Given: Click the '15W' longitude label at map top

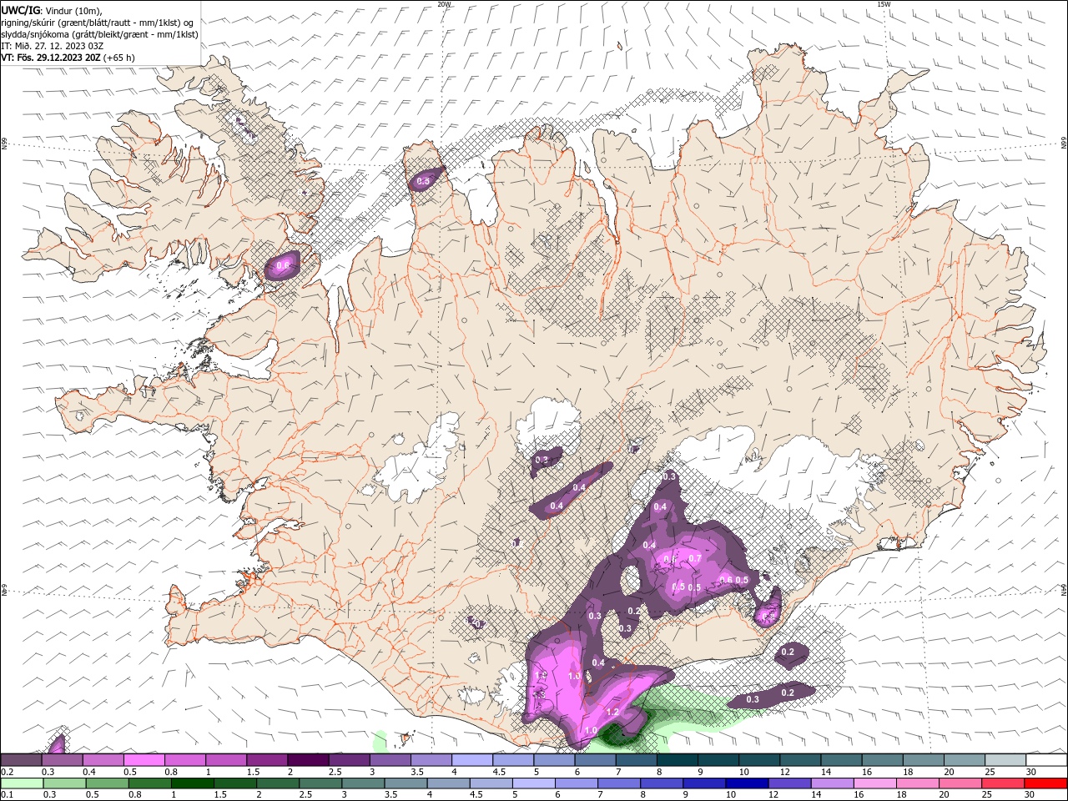Looking at the screenshot, I should (x=884, y=4).
